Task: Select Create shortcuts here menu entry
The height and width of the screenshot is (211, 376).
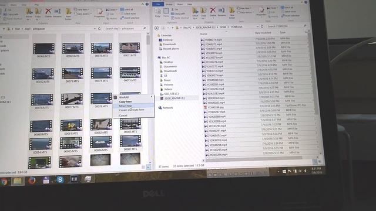Action: click(x=132, y=110)
